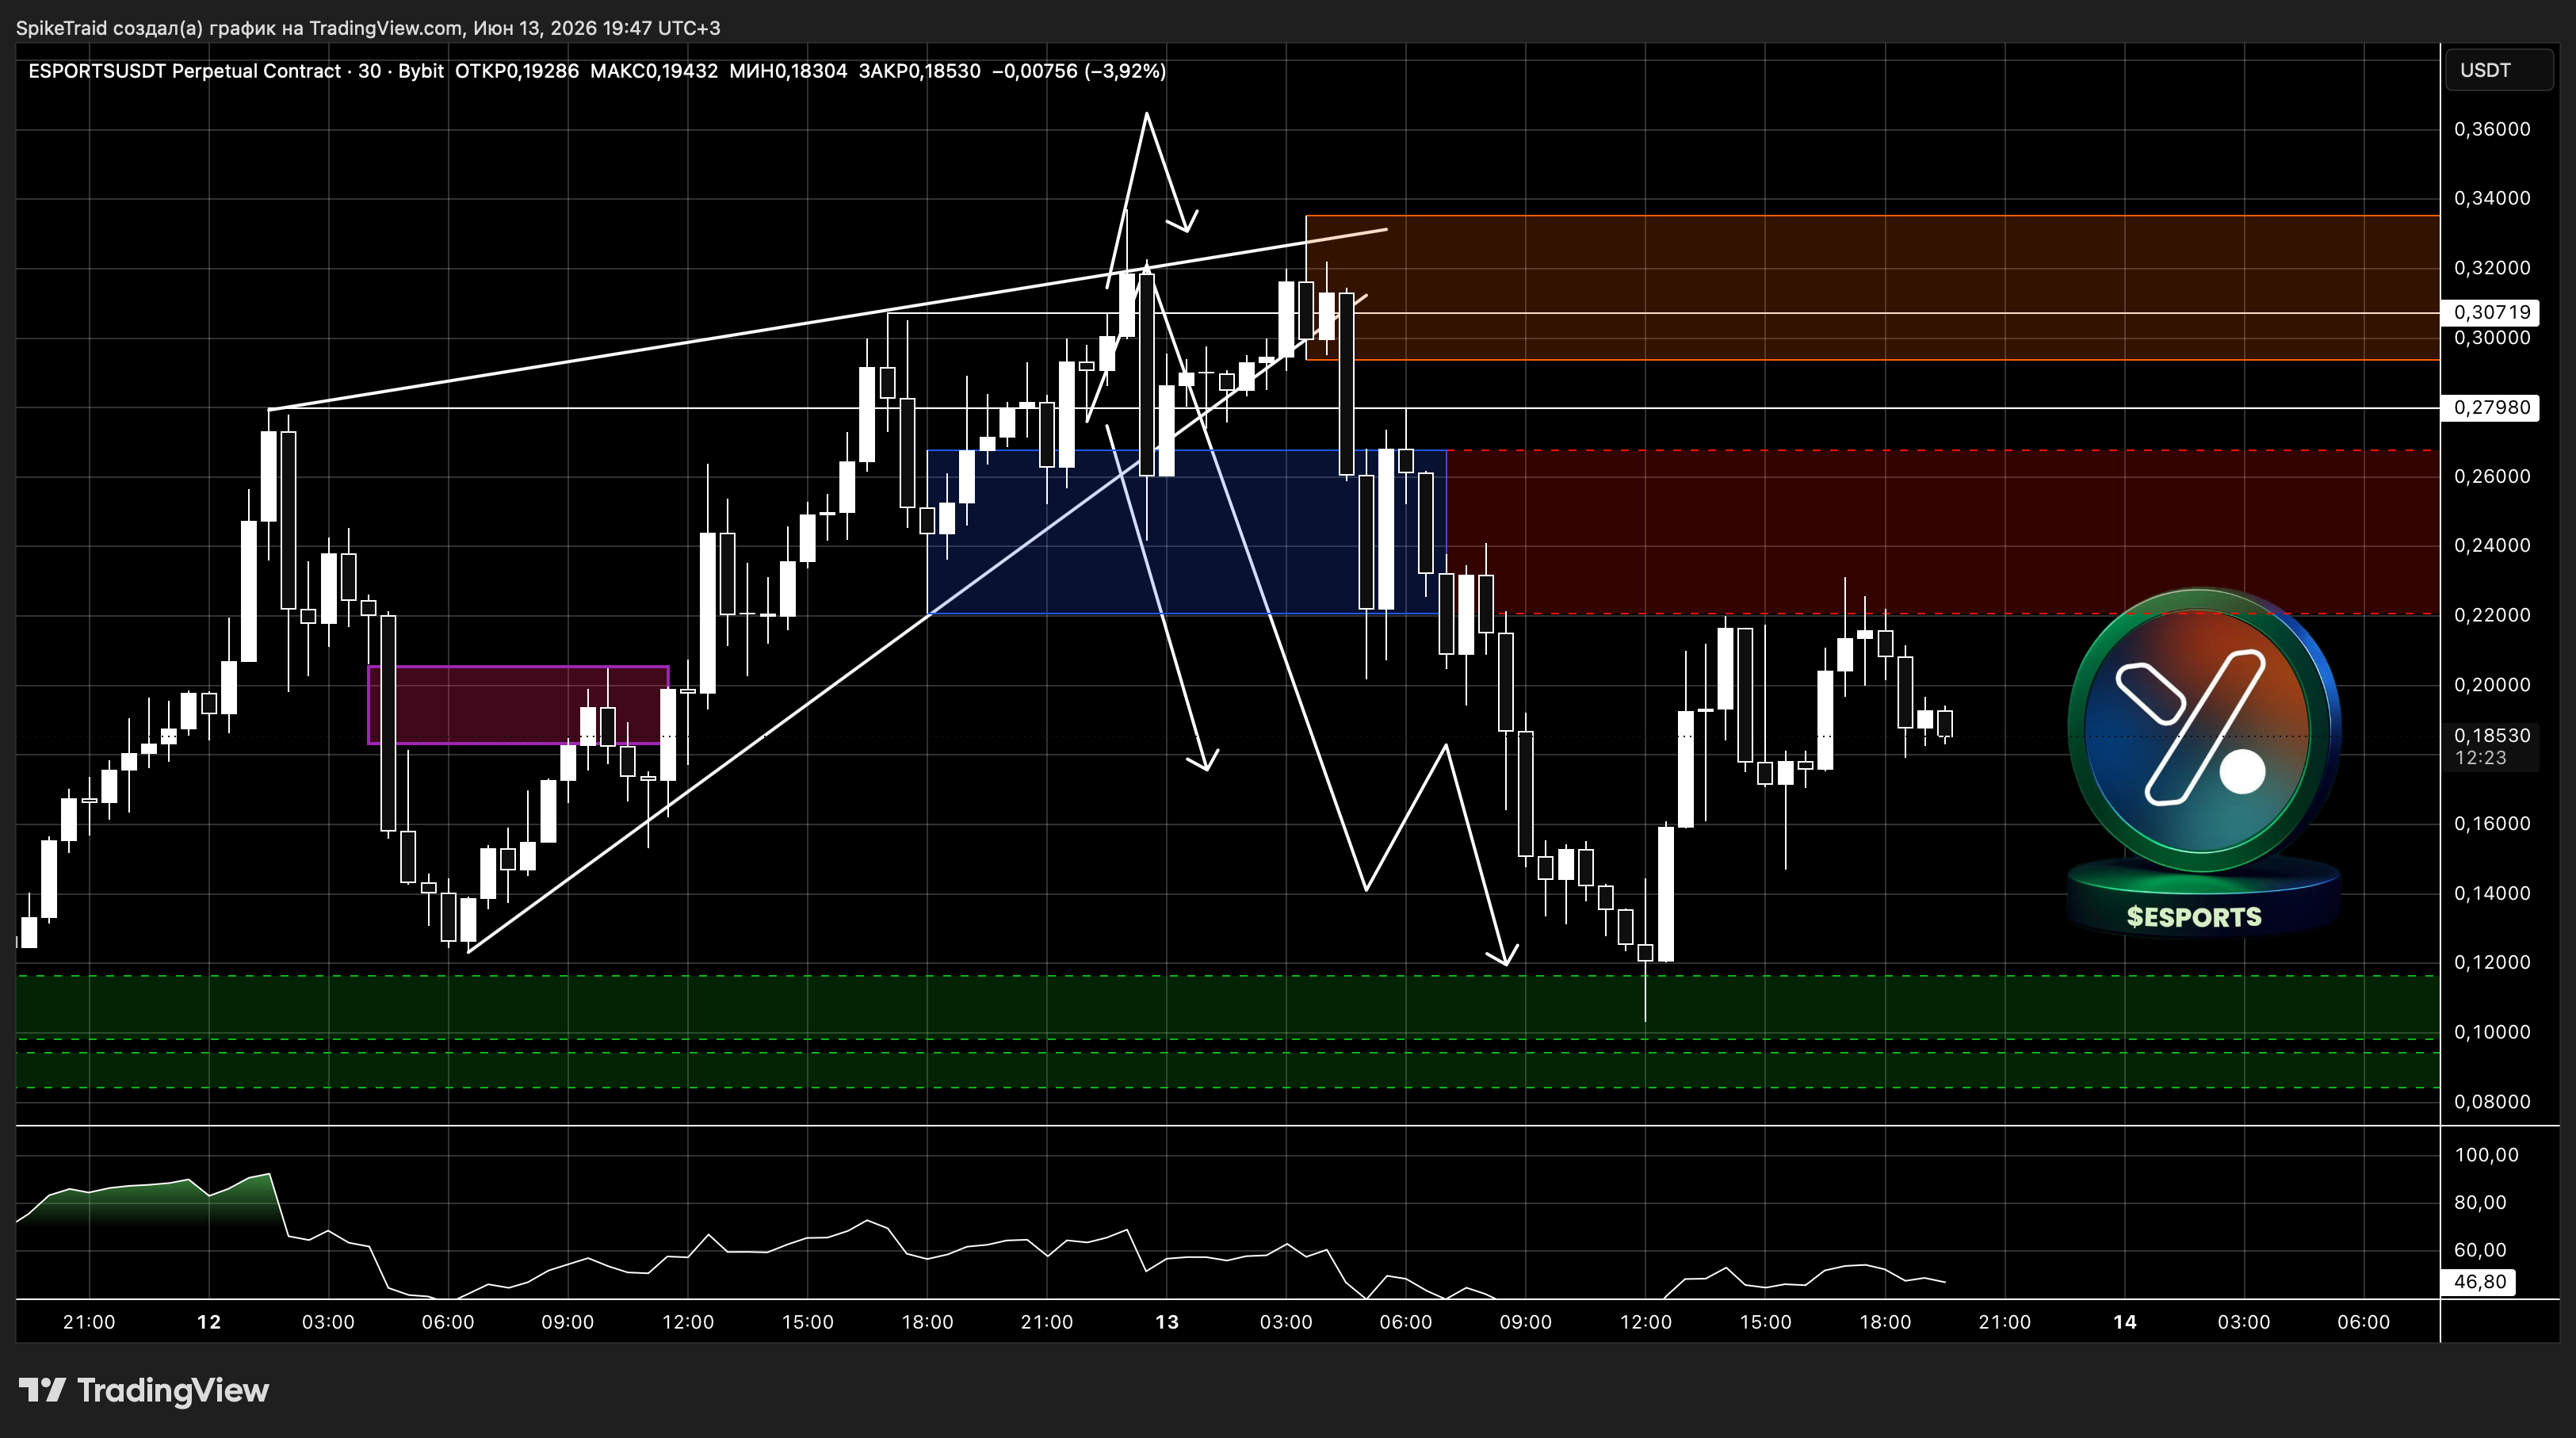This screenshot has height=1438, width=2576.
Task: Click the 0,34000 price axis label
Action: coord(2492,198)
